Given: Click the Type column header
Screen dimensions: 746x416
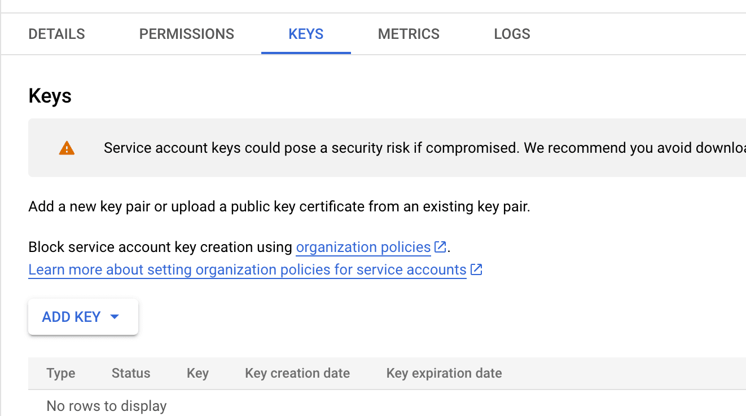Looking at the screenshot, I should point(61,373).
